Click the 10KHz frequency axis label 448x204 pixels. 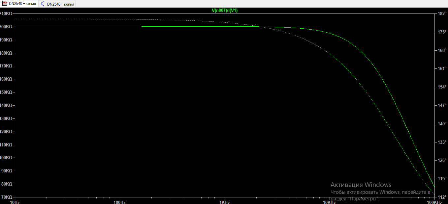click(329, 201)
